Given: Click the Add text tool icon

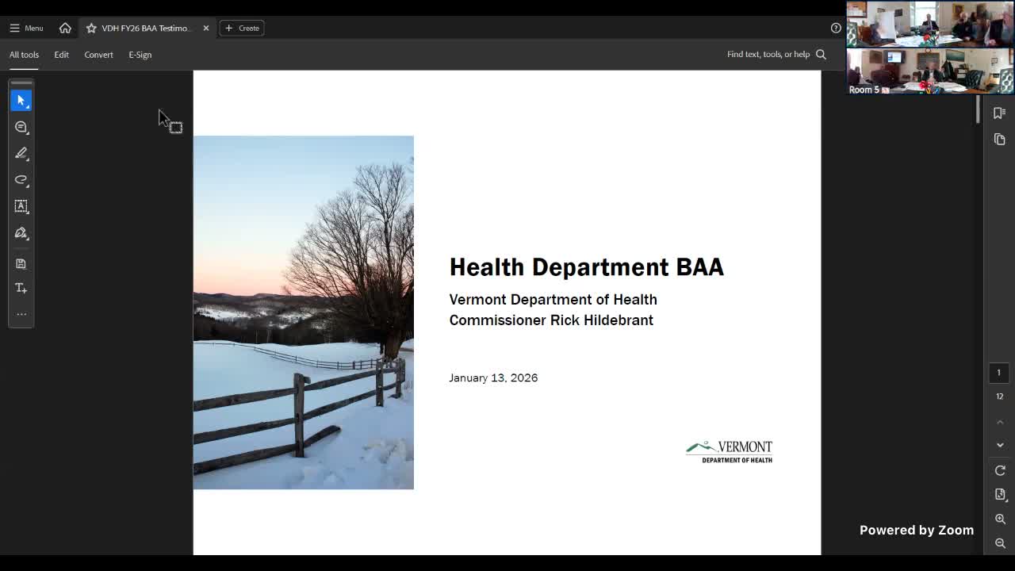Looking at the screenshot, I should tap(21, 288).
